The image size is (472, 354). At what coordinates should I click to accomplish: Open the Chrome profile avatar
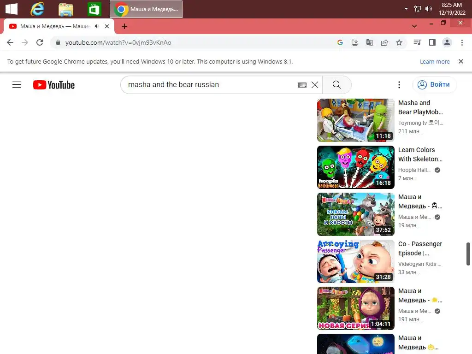point(447,42)
